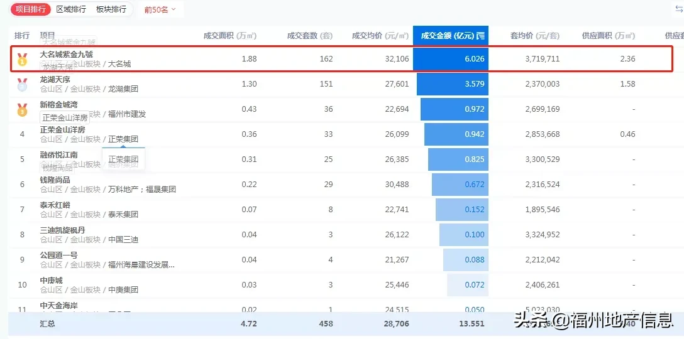The width and height of the screenshot is (684, 339).
Task: Open project 正荣金山洋房
Action: tap(62, 130)
